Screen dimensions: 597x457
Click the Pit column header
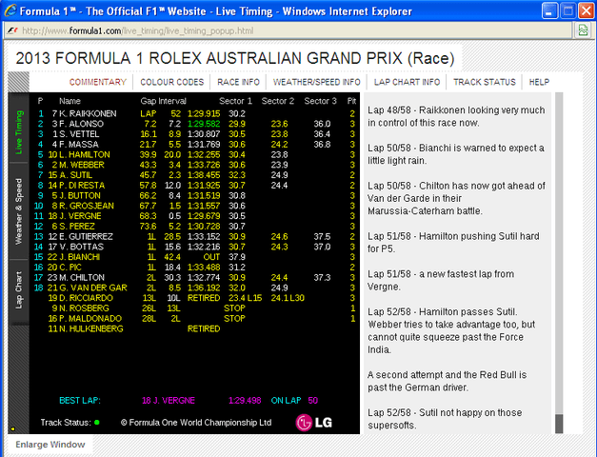(351, 101)
